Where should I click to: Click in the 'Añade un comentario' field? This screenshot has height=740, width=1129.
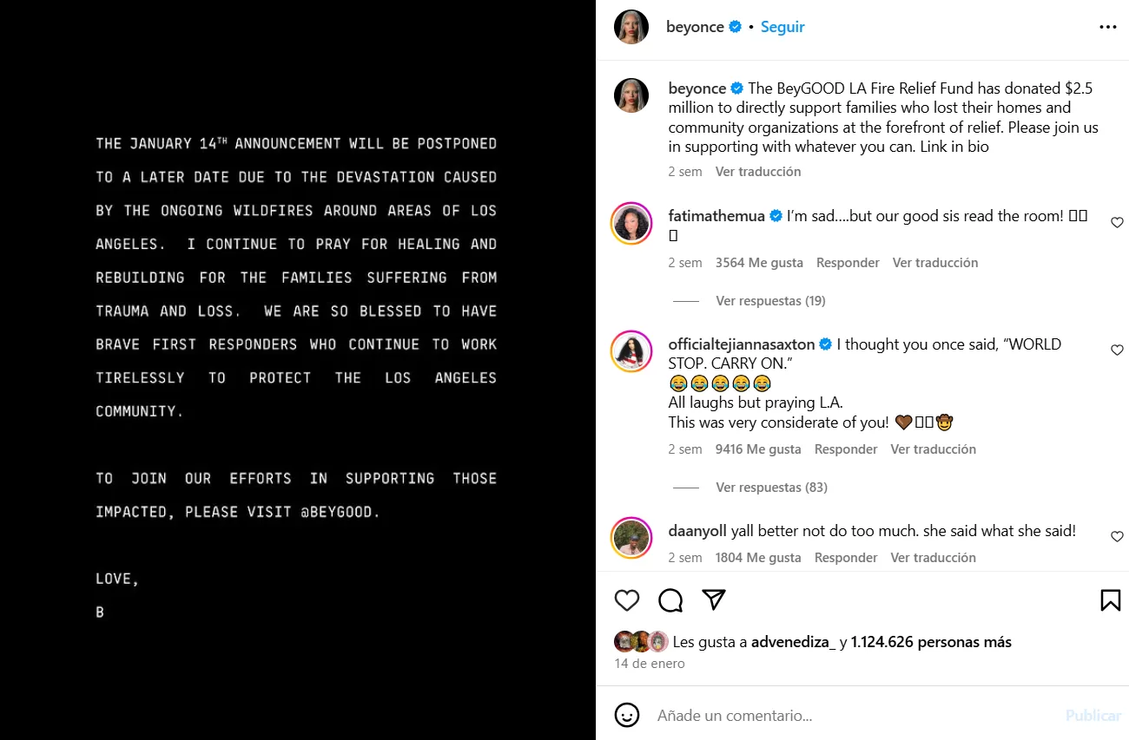click(851, 716)
